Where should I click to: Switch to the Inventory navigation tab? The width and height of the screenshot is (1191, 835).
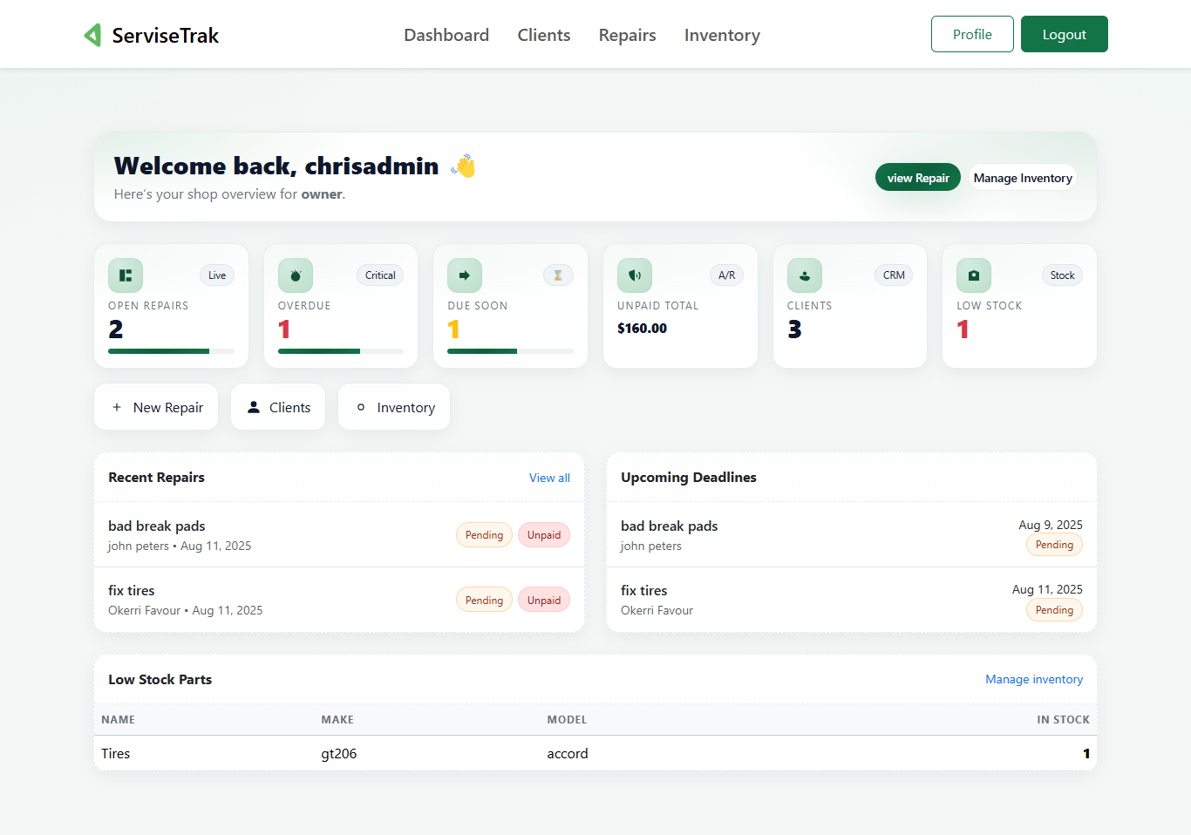point(722,35)
